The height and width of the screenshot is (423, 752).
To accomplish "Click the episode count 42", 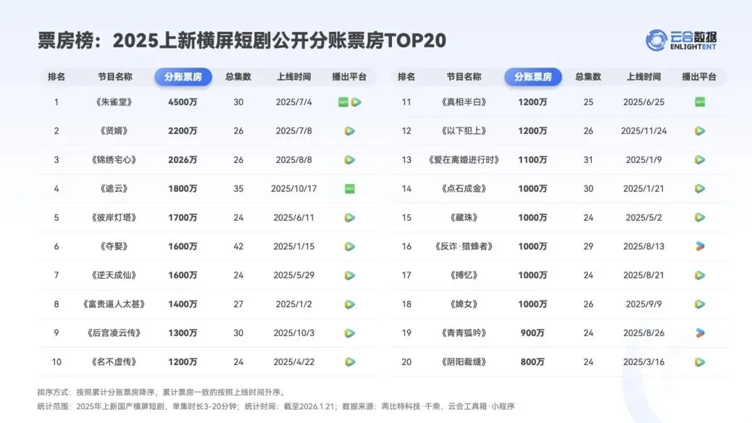I will point(238,246).
